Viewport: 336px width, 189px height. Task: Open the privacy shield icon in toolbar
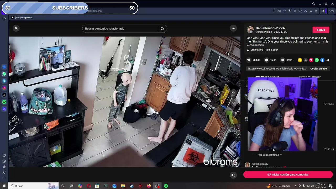(285, 11)
